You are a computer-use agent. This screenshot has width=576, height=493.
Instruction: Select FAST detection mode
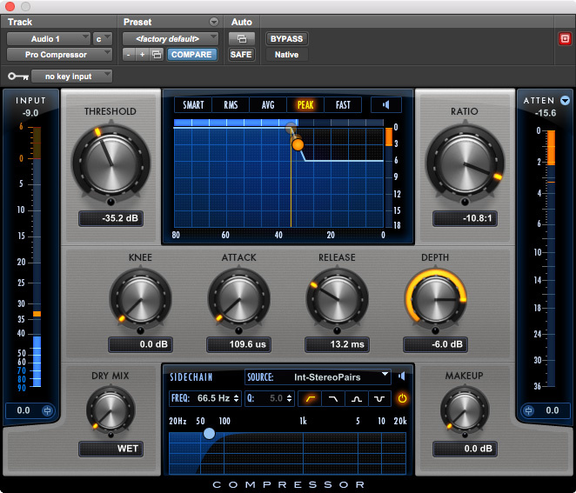pos(343,105)
